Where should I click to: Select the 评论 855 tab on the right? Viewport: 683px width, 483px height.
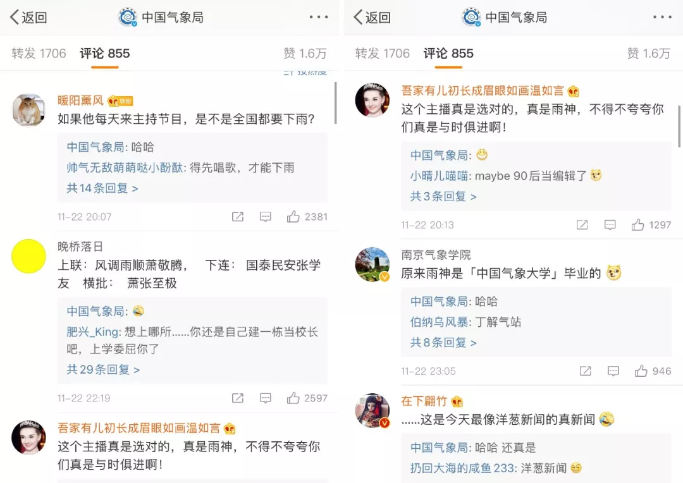tap(448, 53)
